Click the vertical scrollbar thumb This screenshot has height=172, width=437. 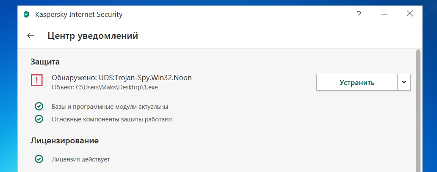click(x=418, y=110)
